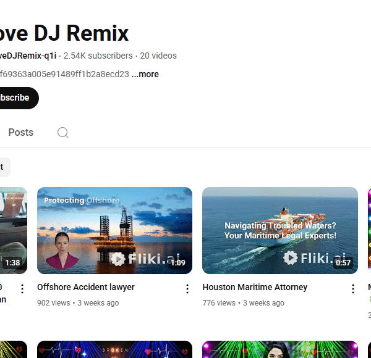Open the Offshore Accident lawyer video thumbnail
This screenshot has width=371, height=358.
click(x=114, y=230)
